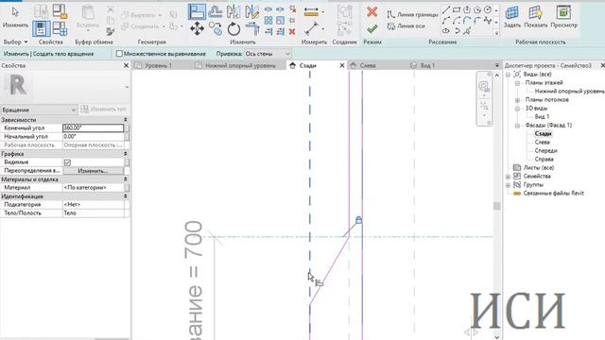Open the Привязка Ось стены dropdown
605x340 pixels.
pyautogui.click(x=268, y=54)
